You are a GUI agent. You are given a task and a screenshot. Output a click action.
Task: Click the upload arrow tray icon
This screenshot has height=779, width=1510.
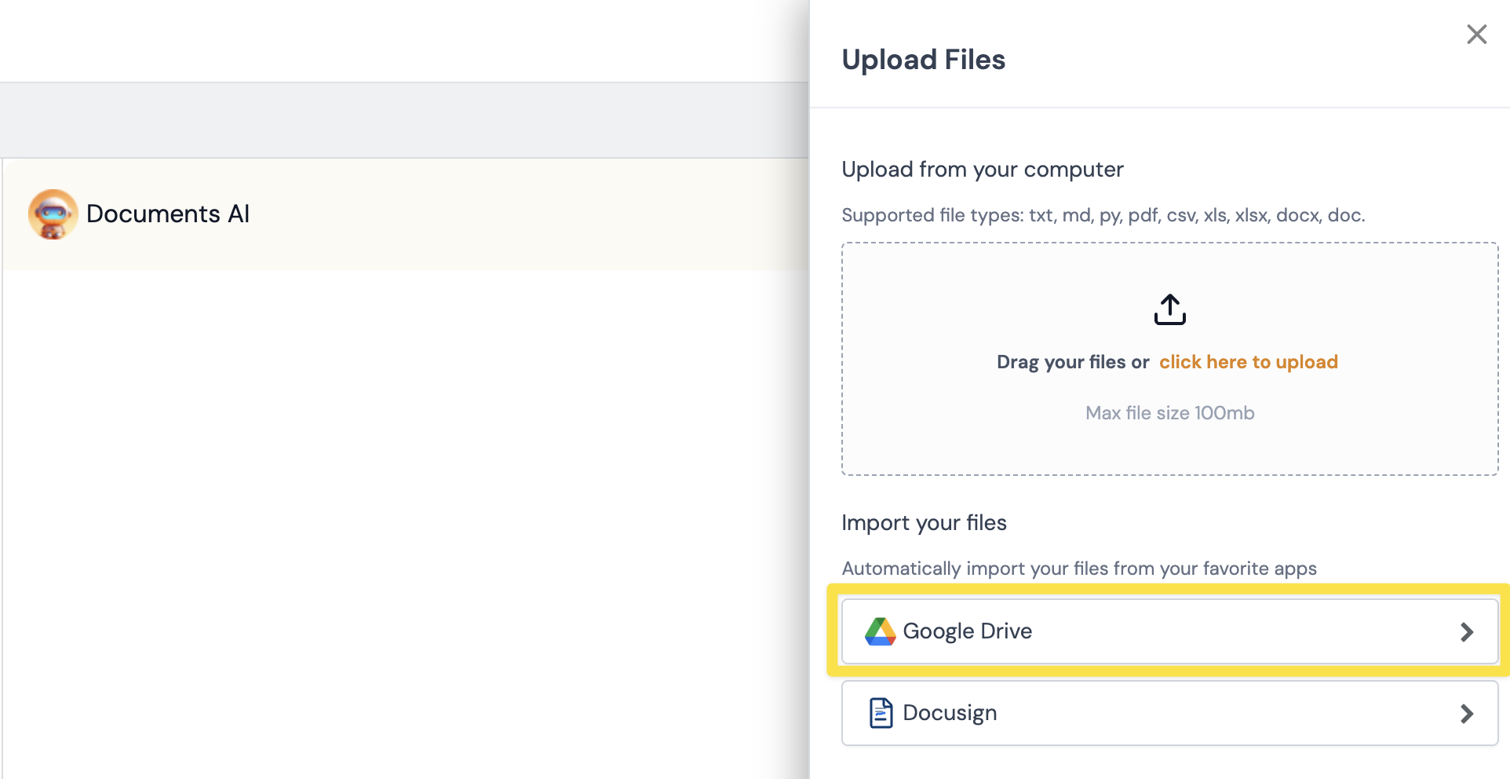click(1169, 309)
